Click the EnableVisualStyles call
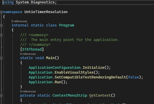This screenshot has height=104, width=154. point(74,72)
